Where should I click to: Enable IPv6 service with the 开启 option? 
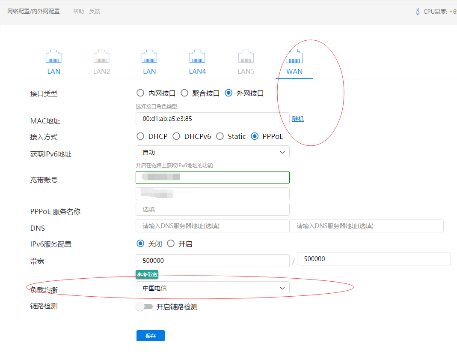pyautogui.click(x=171, y=244)
